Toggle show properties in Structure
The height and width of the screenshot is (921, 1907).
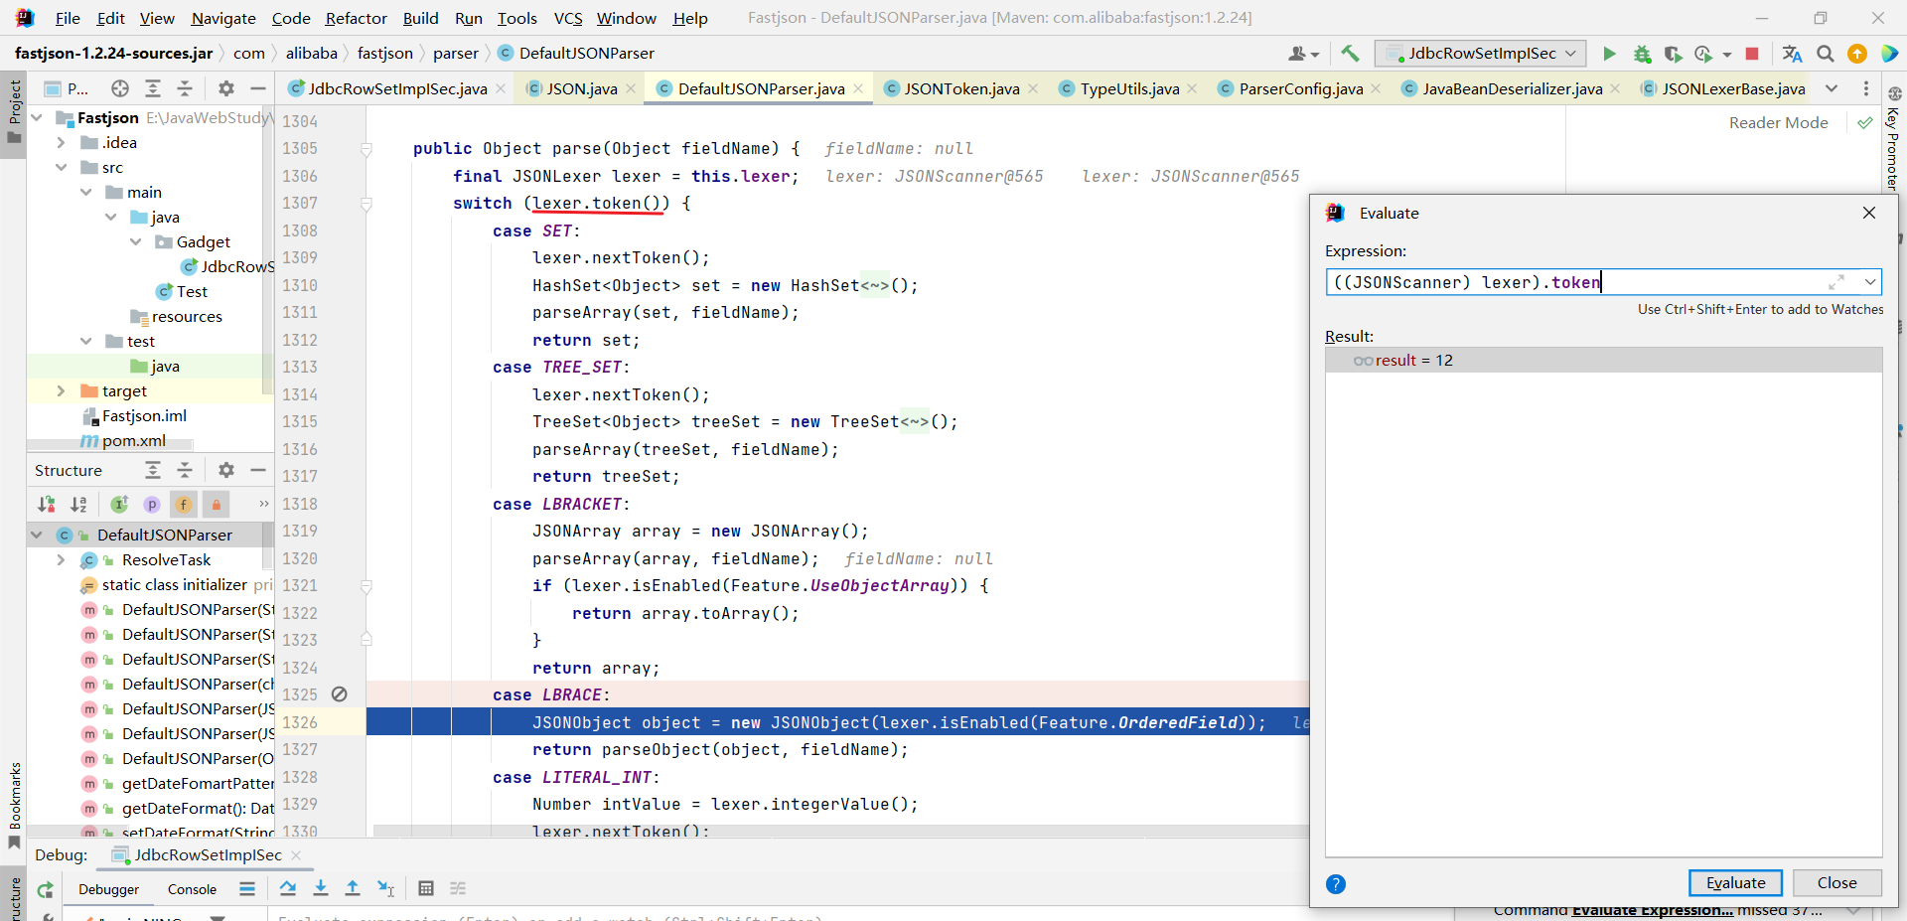tap(152, 505)
